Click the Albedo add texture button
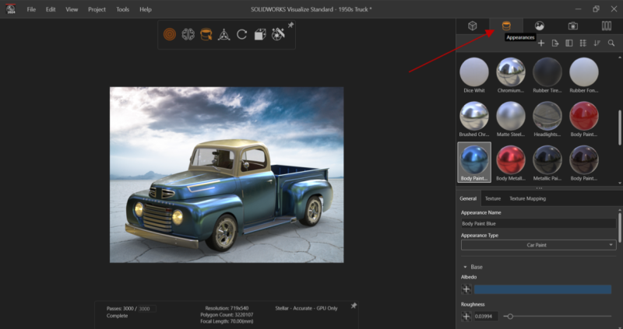623x329 pixels. [466, 289]
